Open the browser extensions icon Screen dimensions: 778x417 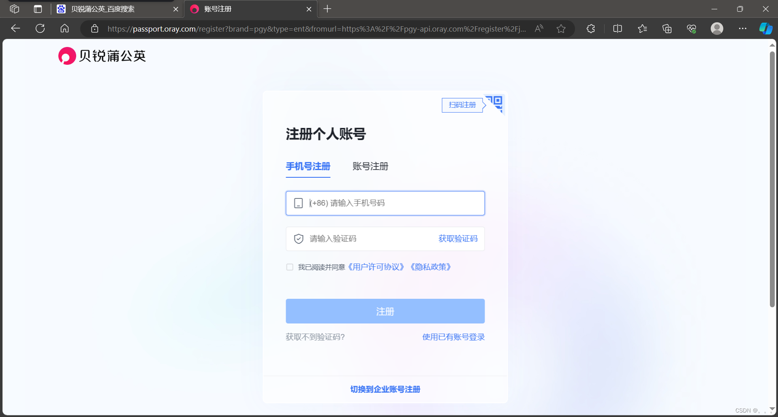pyautogui.click(x=591, y=29)
